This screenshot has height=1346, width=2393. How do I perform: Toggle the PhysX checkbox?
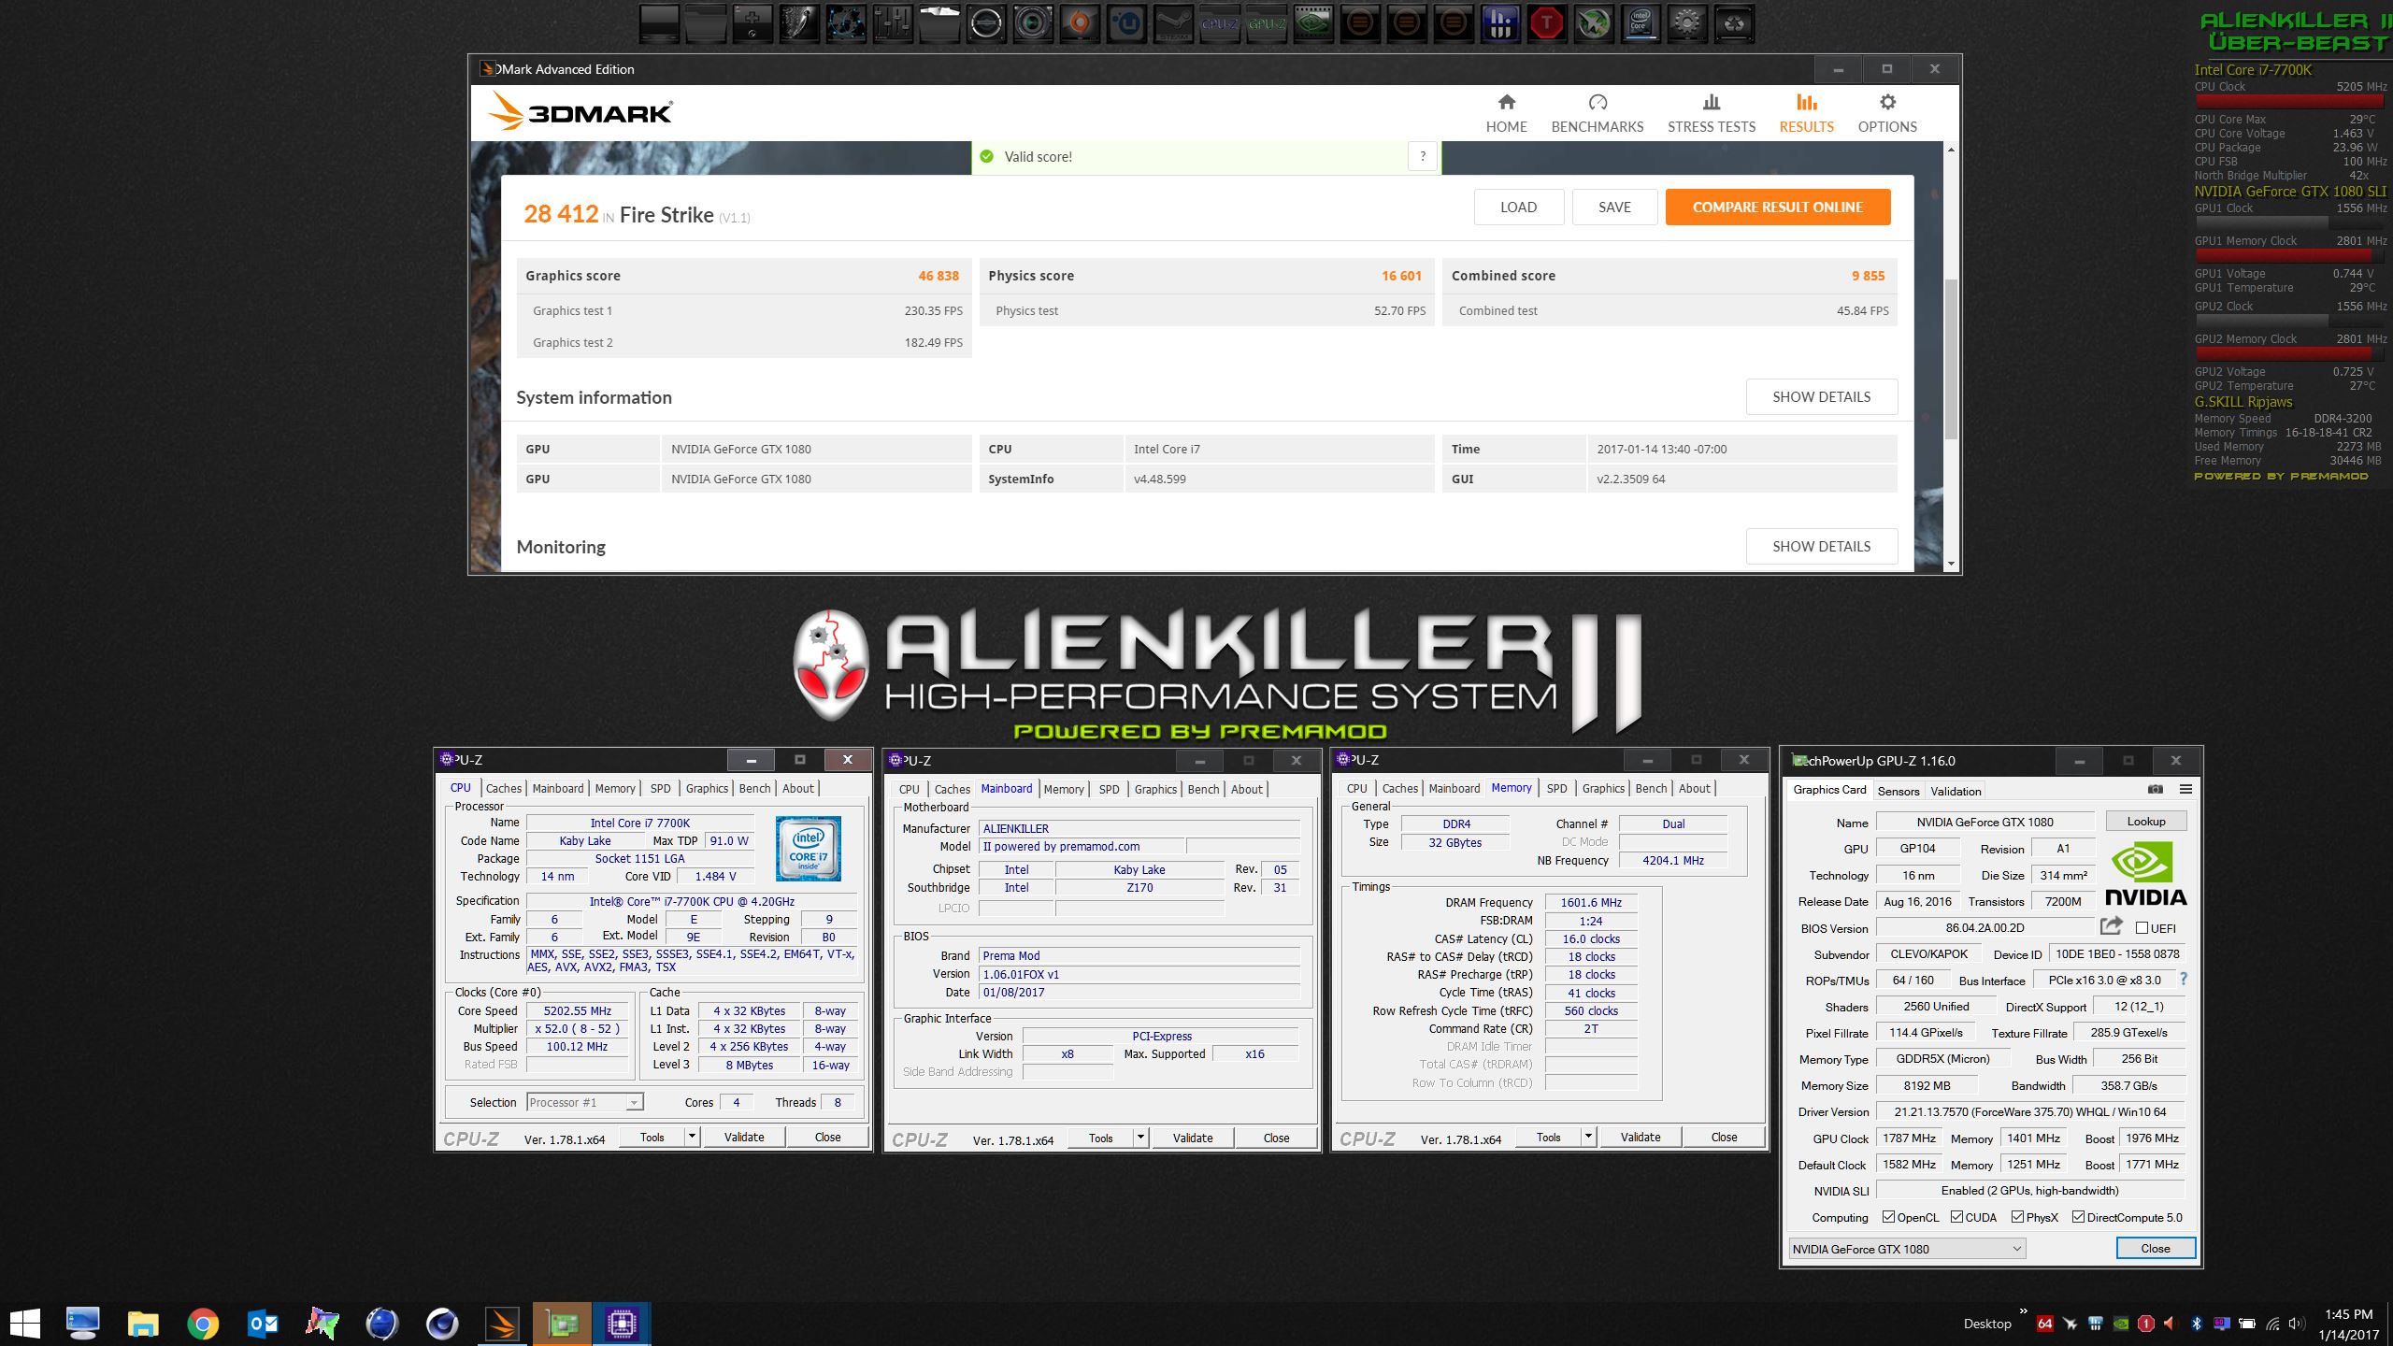2017,1217
